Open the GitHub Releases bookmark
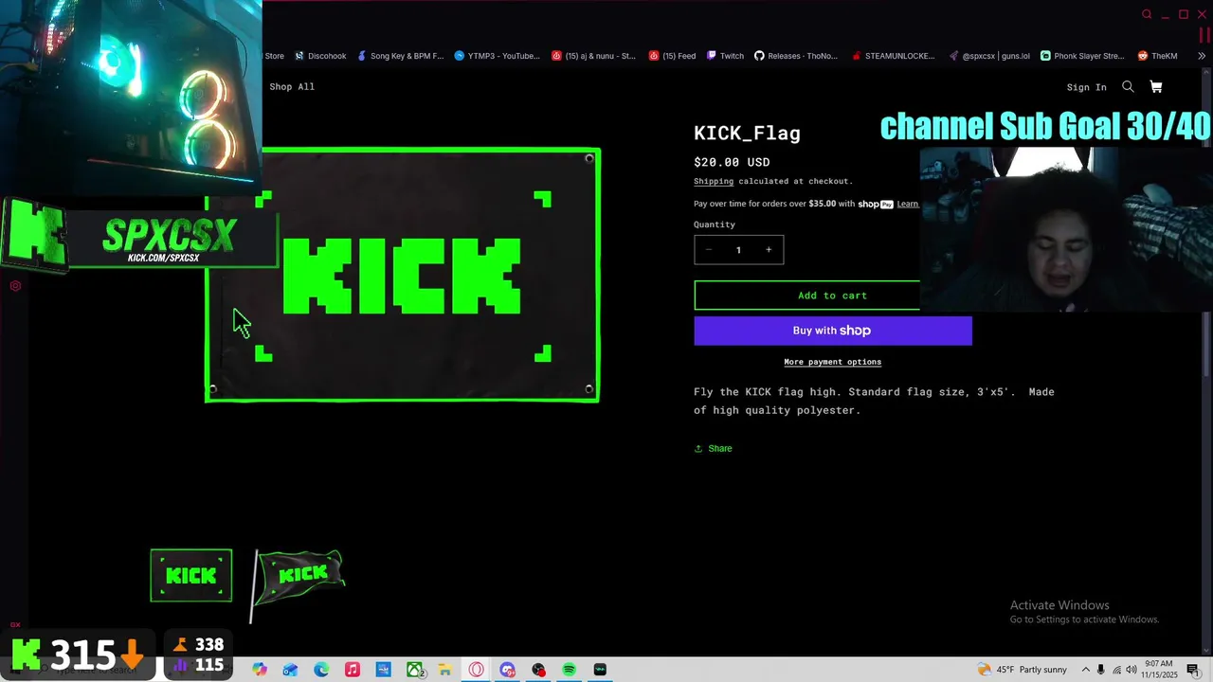 click(796, 56)
